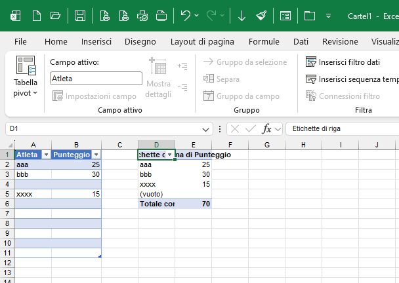Select the cell with xxxx in column A
399x283 pixels.
coord(33,194)
